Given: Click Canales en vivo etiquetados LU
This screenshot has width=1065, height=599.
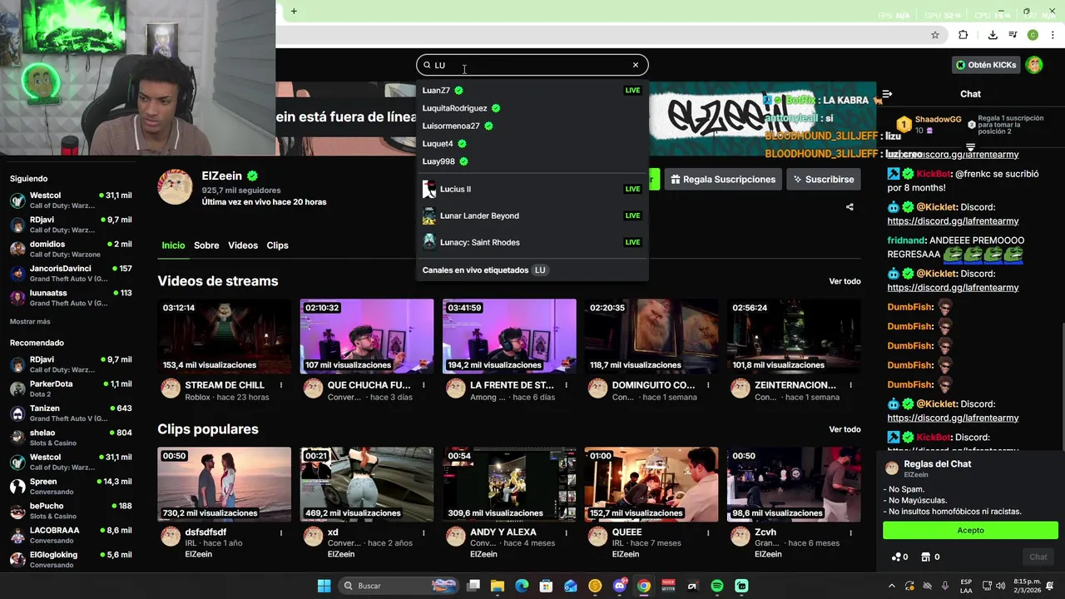Looking at the screenshot, I should point(532,270).
